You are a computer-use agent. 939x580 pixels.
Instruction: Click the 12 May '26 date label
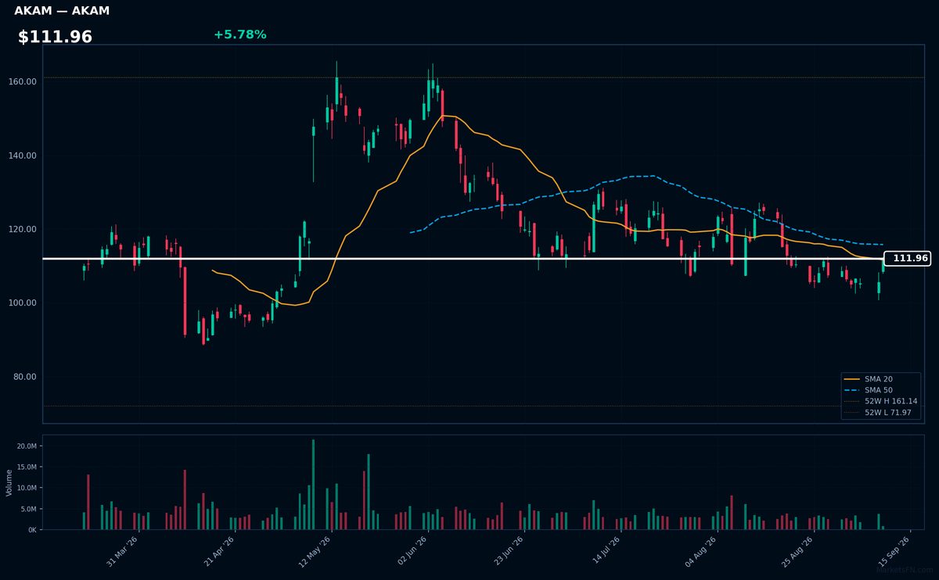click(315, 550)
